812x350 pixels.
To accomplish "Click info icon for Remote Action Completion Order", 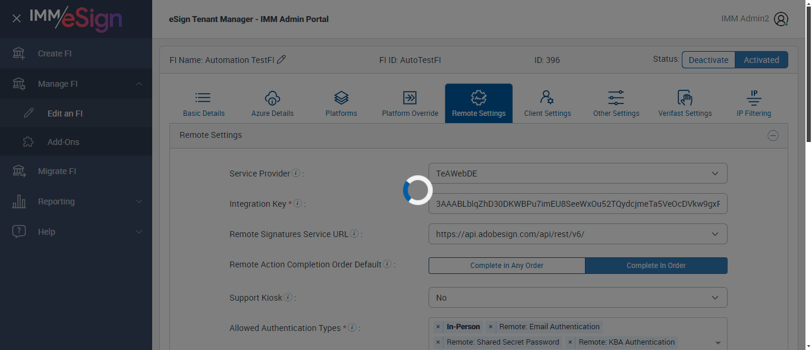I will pyautogui.click(x=387, y=264).
